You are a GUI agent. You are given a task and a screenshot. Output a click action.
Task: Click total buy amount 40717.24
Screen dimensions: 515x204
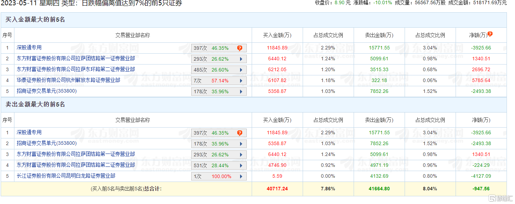pyautogui.click(x=277, y=189)
